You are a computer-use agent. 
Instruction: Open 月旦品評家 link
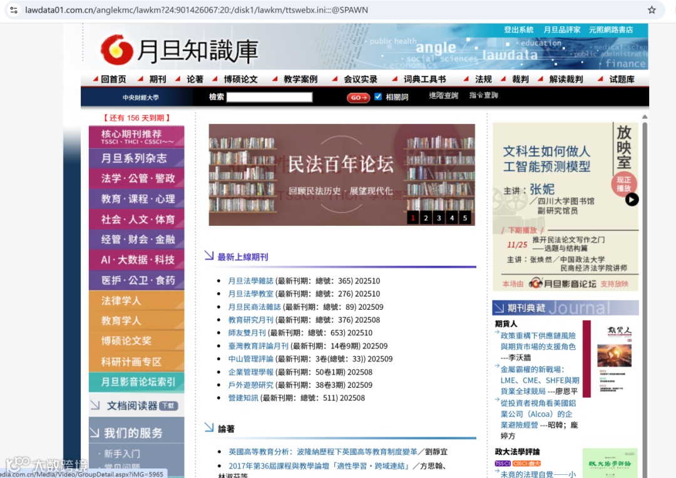pos(561,30)
